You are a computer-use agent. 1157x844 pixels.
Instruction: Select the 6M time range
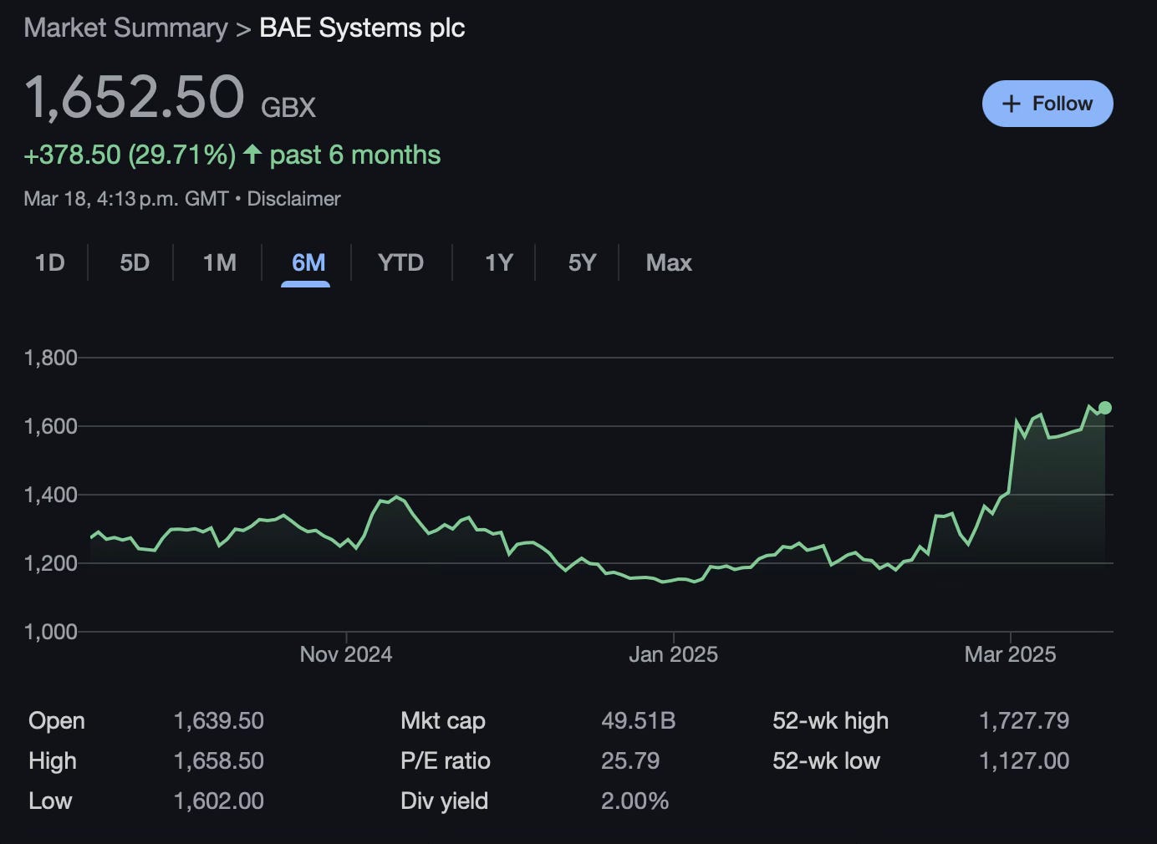308,263
